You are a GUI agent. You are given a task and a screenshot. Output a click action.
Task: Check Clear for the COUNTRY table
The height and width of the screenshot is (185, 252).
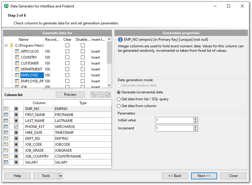pos(67,57)
